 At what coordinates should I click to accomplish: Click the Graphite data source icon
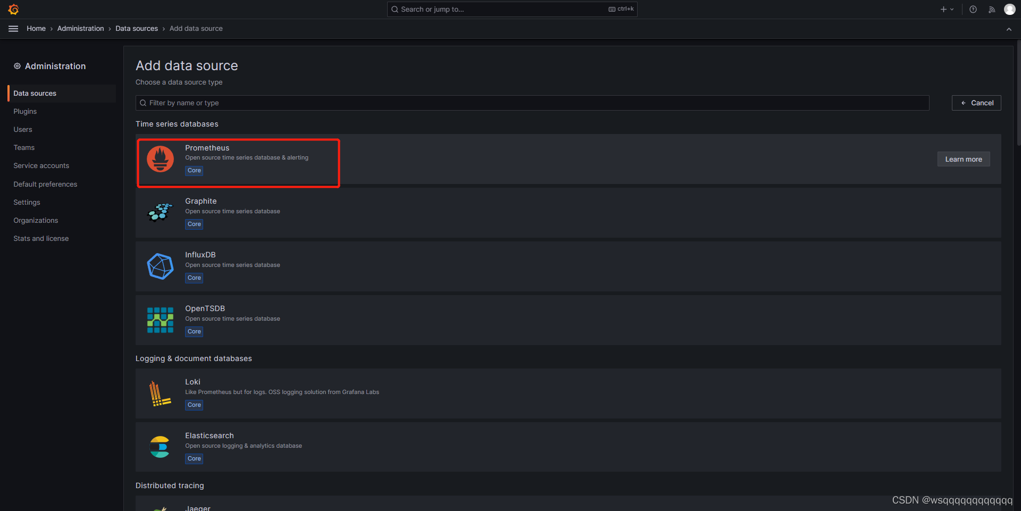click(x=160, y=212)
